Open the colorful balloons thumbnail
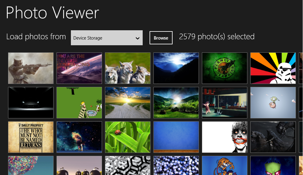 31,165
